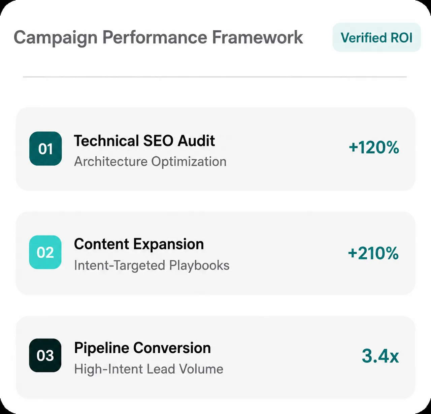Screen dimensions: 431x414
Task: Click the 01 step number badge
Action: point(45,149)
